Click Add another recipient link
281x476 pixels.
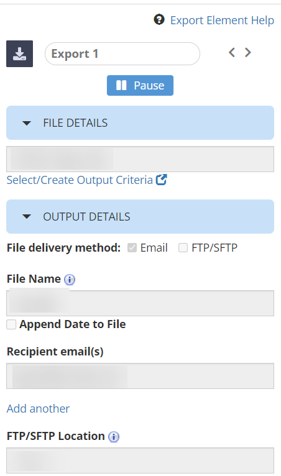pyautogui.click(x=38, y=409)
